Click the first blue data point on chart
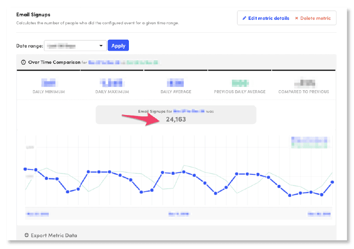The width and height of the screenshot is (354, 249). coord(25,169)
